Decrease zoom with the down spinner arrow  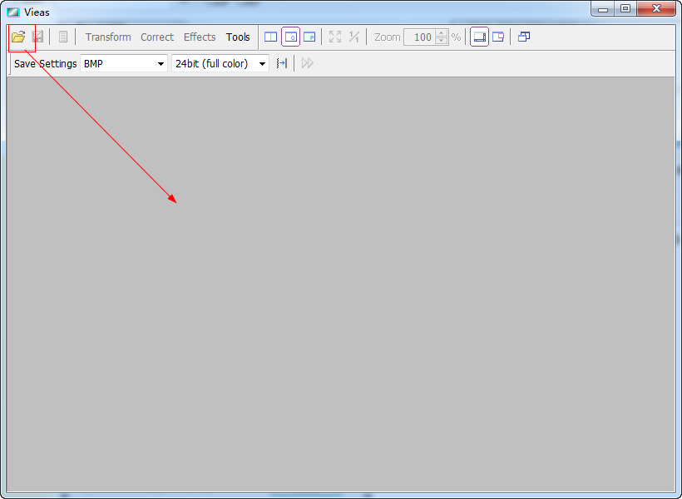[441, 41]
